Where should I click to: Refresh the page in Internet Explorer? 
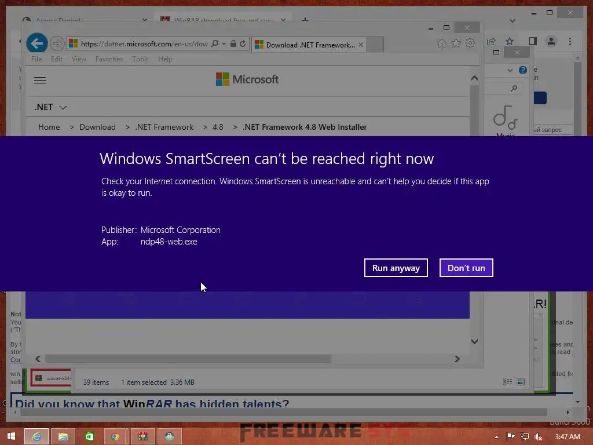[243, 43]
